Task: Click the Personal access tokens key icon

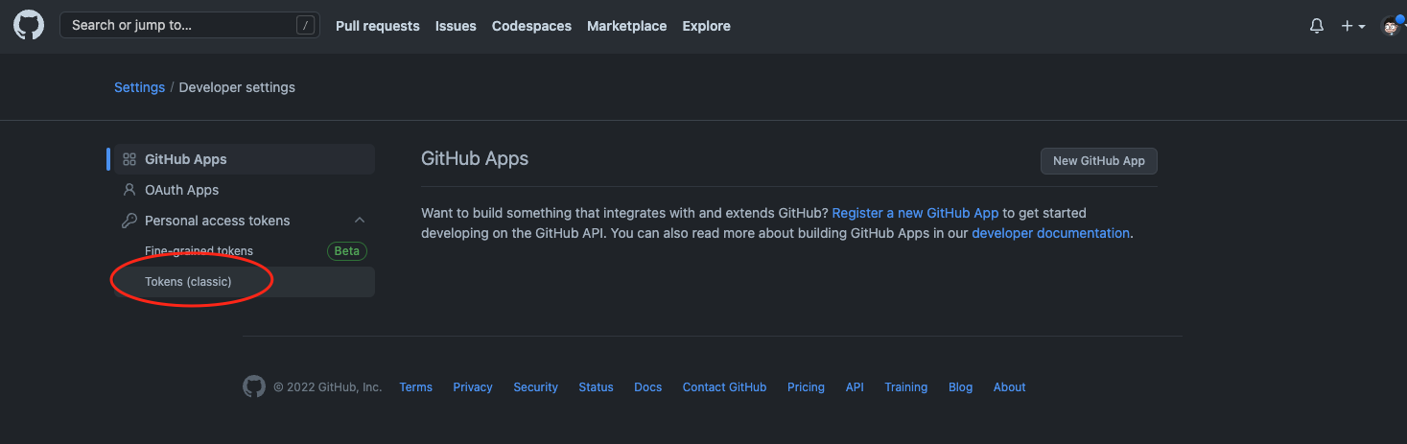Action: [129, 221]
